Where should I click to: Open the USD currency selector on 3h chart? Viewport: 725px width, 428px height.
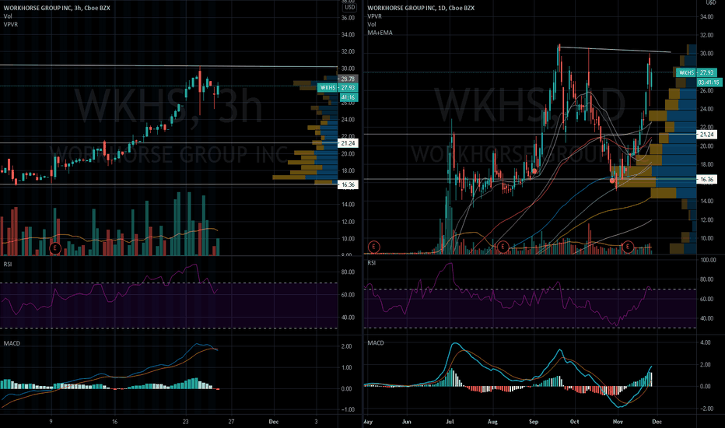[x=349, y=7]
